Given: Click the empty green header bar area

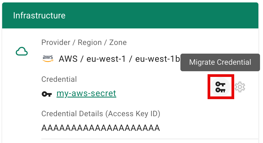Looking at the screenshot, I should pyautogui.click(x=163, y=15).
